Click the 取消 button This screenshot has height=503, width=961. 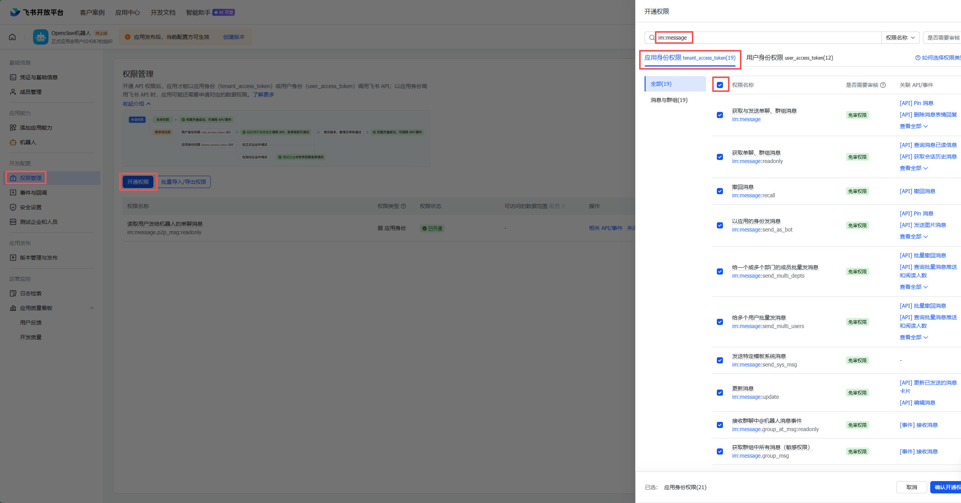tap(911, 487)
